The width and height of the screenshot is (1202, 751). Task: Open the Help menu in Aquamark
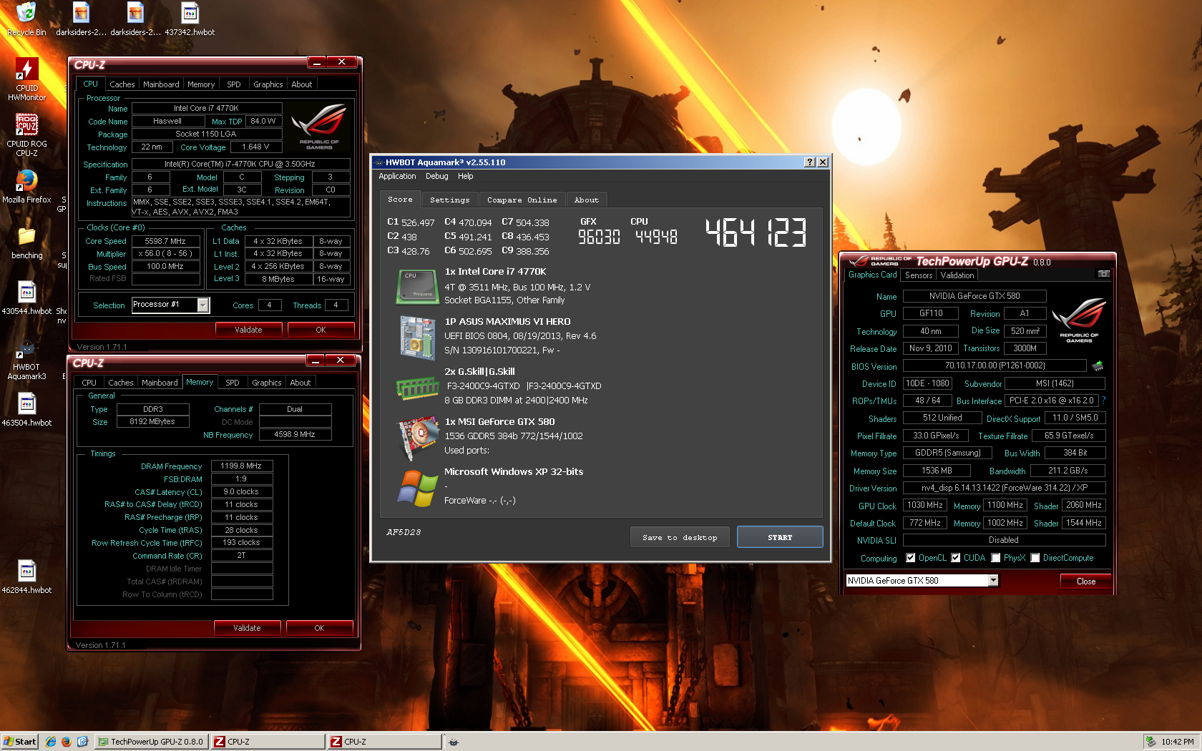pos(466,176)
